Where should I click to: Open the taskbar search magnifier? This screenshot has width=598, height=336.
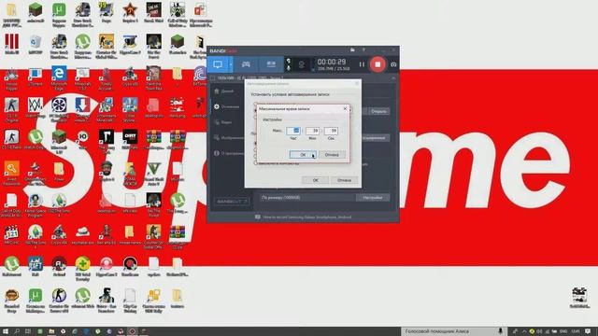(x=17, y=331)
